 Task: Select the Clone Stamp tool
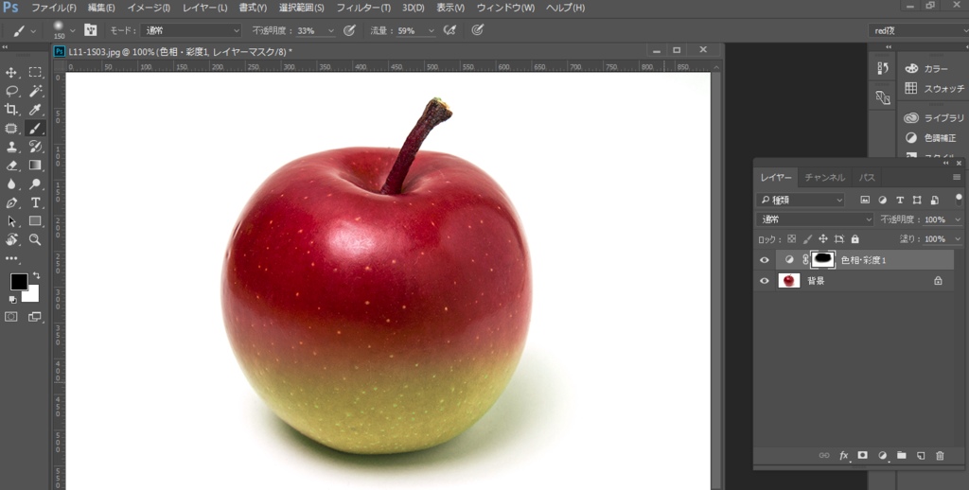[11, 147]
